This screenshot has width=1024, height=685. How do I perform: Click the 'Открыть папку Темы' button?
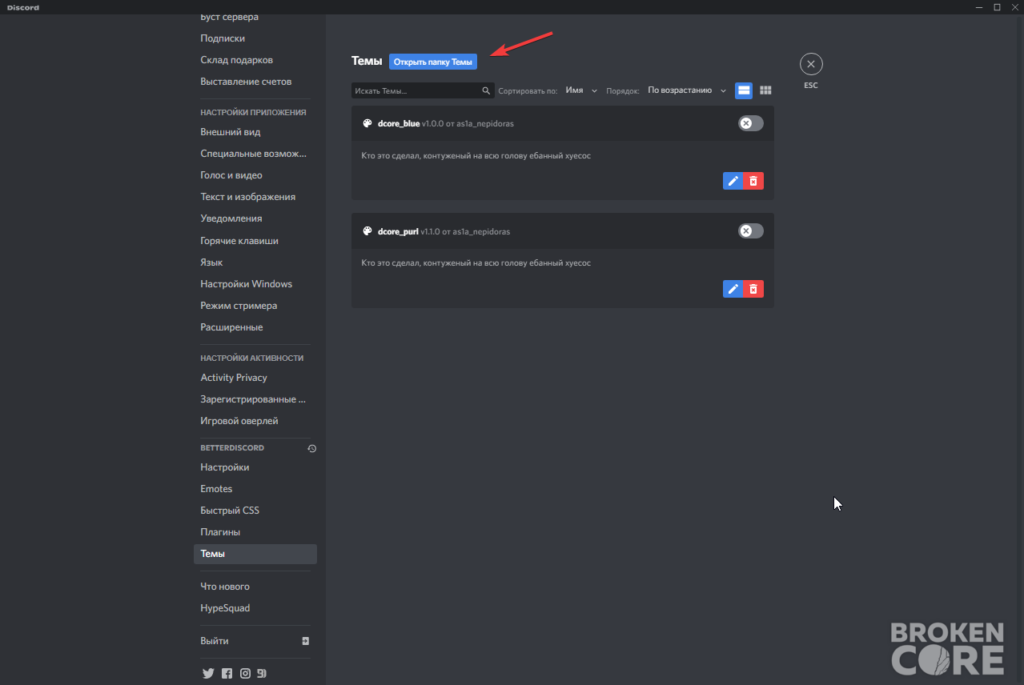pyautogui.click(x=433, y=62)
